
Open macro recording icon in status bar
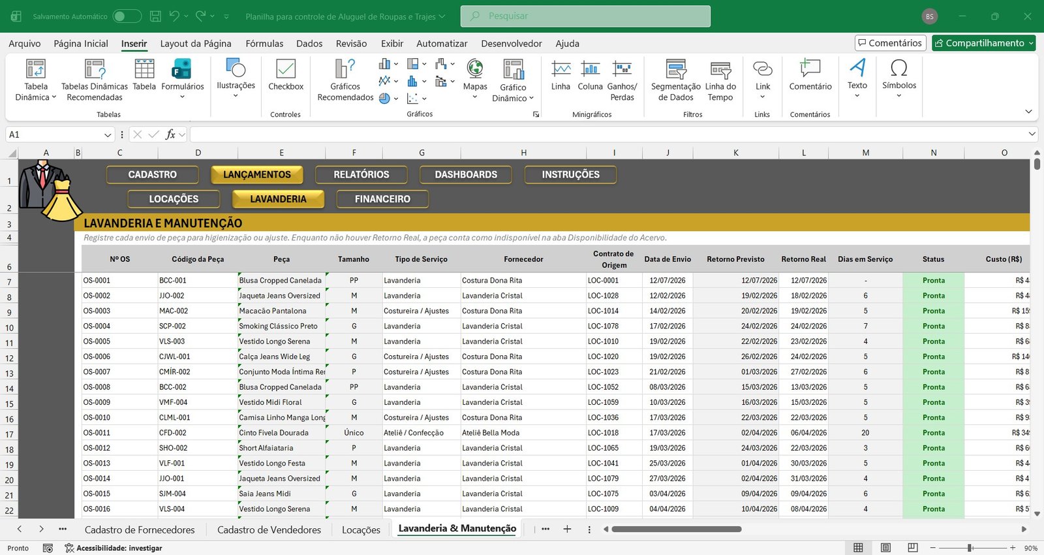(48, 548)
